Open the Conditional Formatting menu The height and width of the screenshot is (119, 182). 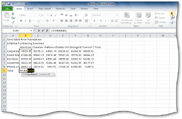pos(126,18)
